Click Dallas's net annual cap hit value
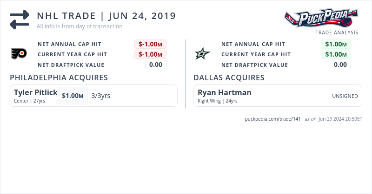372x194 pixels. click(336, 44)
